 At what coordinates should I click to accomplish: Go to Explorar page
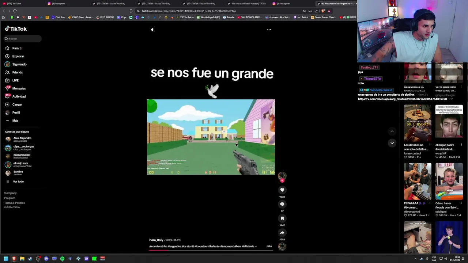(x=15, y=56)
